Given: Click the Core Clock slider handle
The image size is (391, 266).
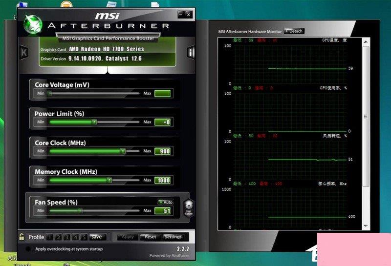Looking at the screenshot, I should (x=123, y=151).
